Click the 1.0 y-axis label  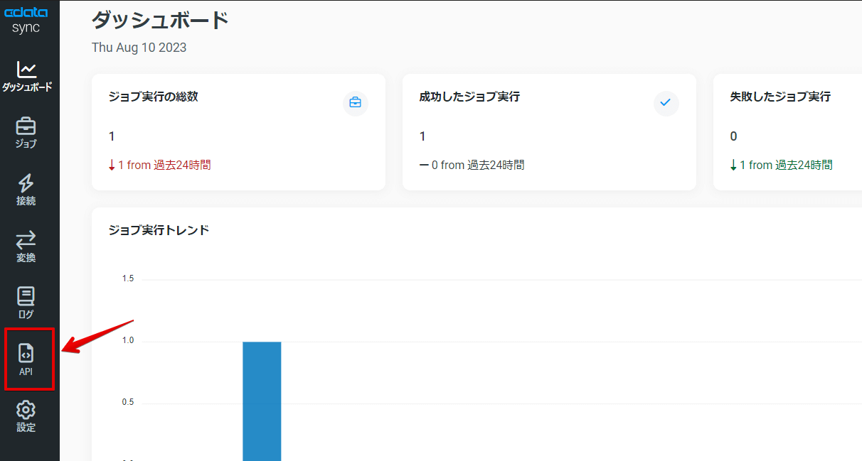128,341
